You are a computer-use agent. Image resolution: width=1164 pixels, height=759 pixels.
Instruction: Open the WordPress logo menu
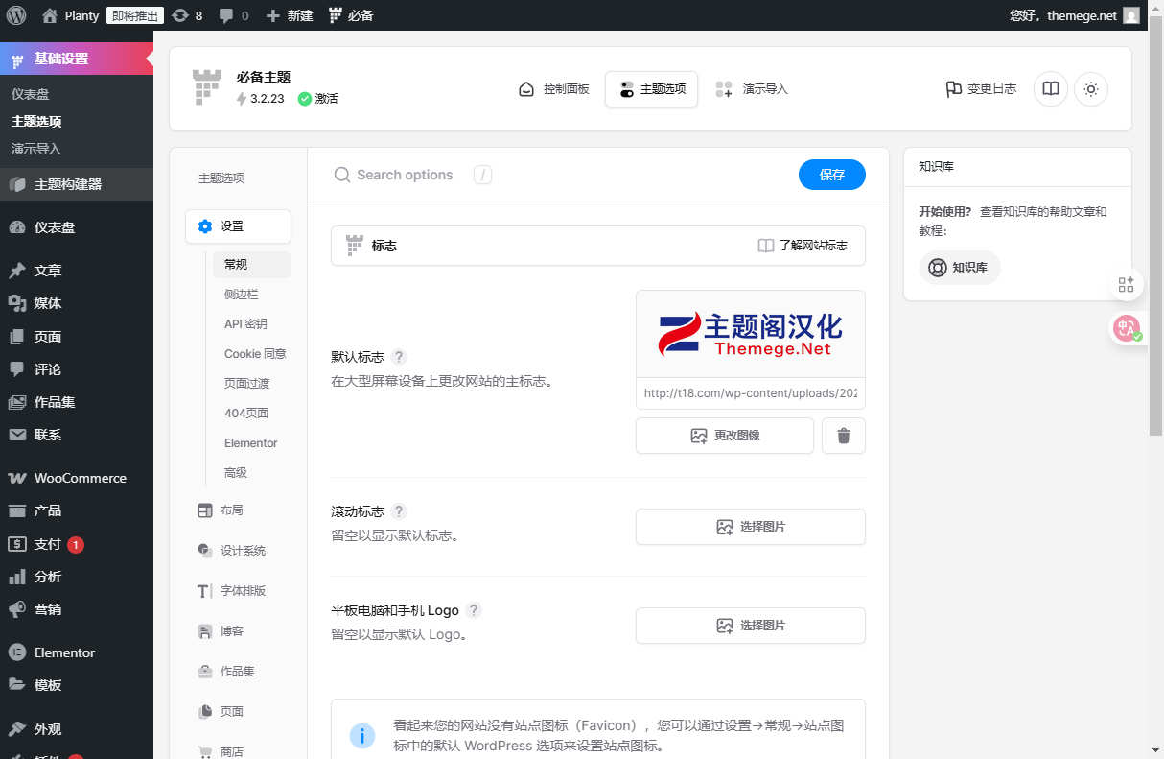click(16, 15)
